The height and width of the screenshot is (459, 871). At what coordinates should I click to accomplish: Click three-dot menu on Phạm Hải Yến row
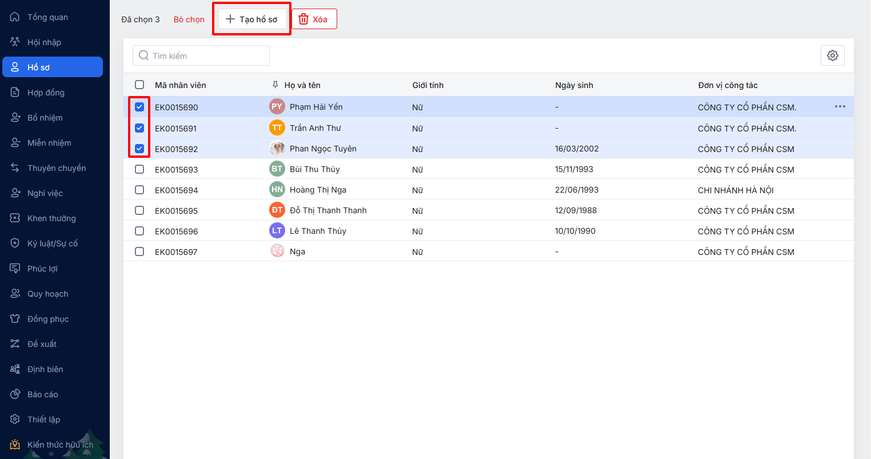(840, 107)
